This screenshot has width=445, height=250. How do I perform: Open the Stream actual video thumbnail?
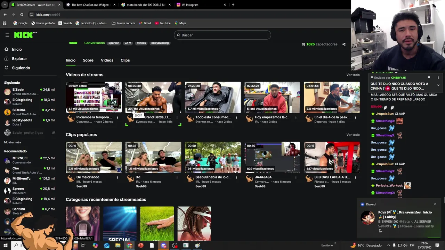tap(94, 97)
